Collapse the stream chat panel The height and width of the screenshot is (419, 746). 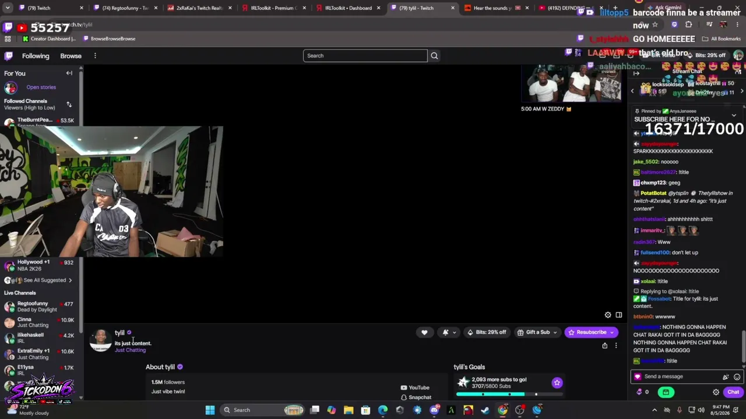(x=636, y=73)
